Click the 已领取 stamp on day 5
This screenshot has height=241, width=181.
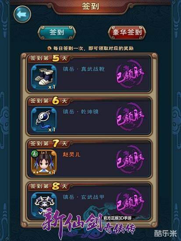click(x=130, y=74)
